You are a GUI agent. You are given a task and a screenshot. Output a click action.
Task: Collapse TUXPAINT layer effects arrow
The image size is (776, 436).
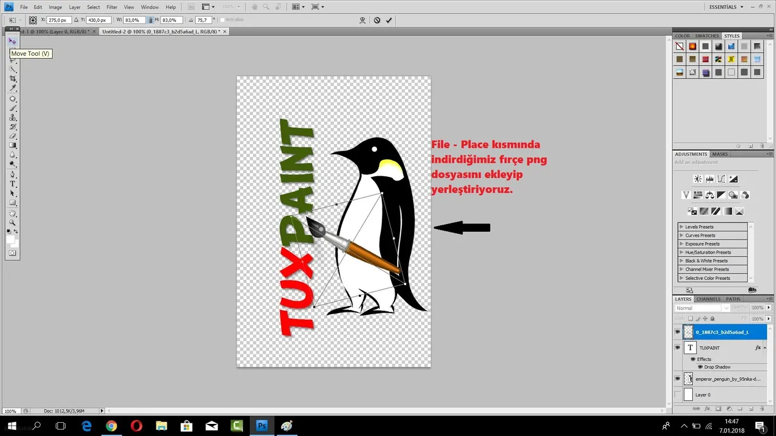[766, 348]
